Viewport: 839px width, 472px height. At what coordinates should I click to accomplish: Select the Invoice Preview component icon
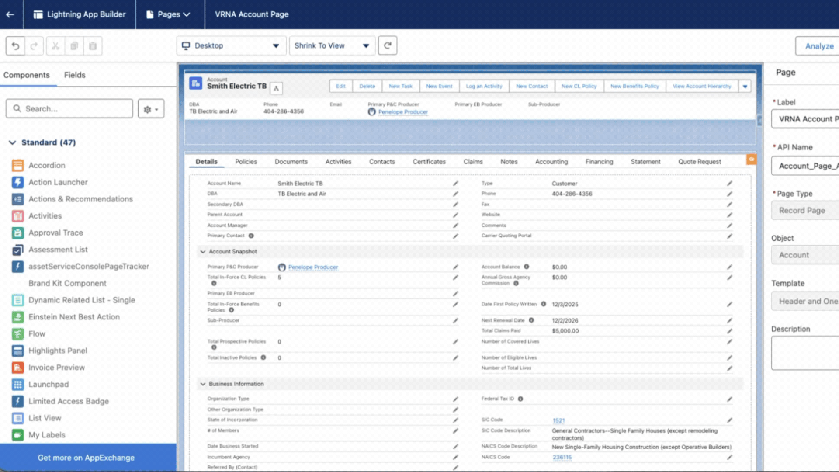[x=18, y=368]
